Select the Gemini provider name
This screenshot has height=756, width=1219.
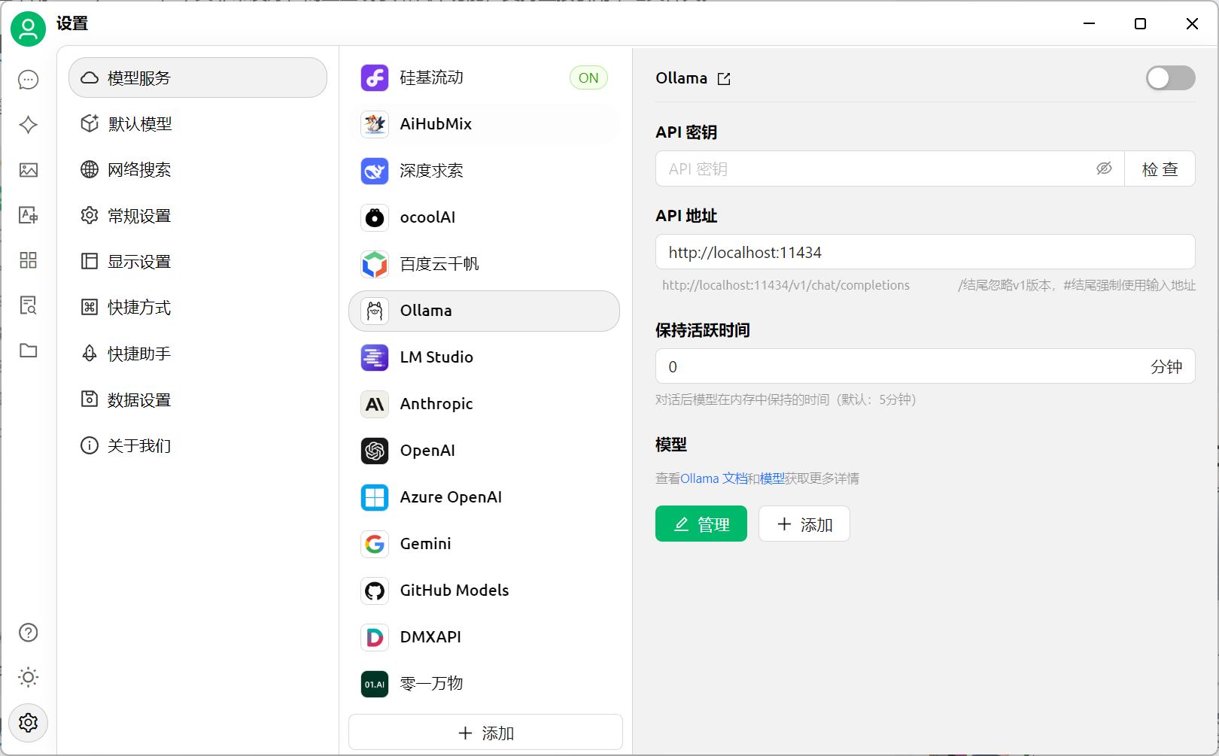(426, 544)
